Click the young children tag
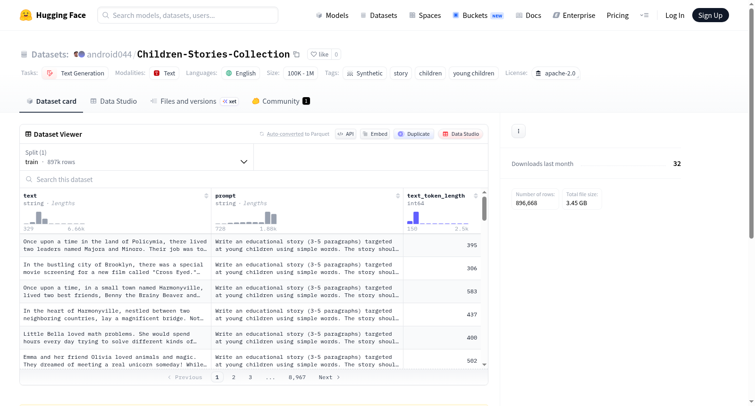 click(474, 73)
